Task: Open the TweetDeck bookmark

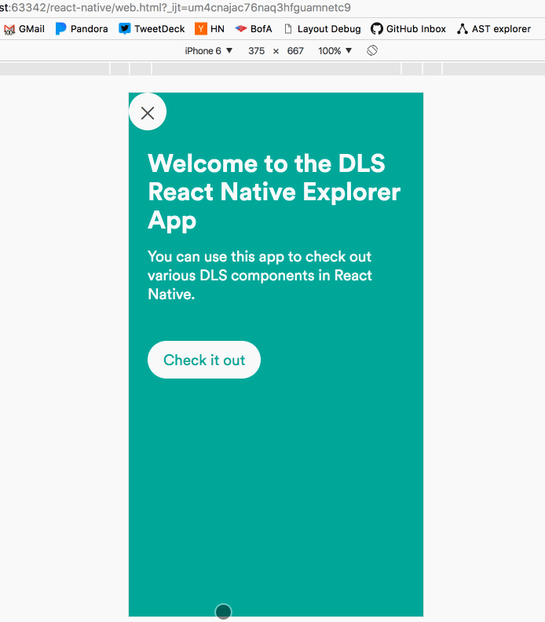Action: [152, 29]
